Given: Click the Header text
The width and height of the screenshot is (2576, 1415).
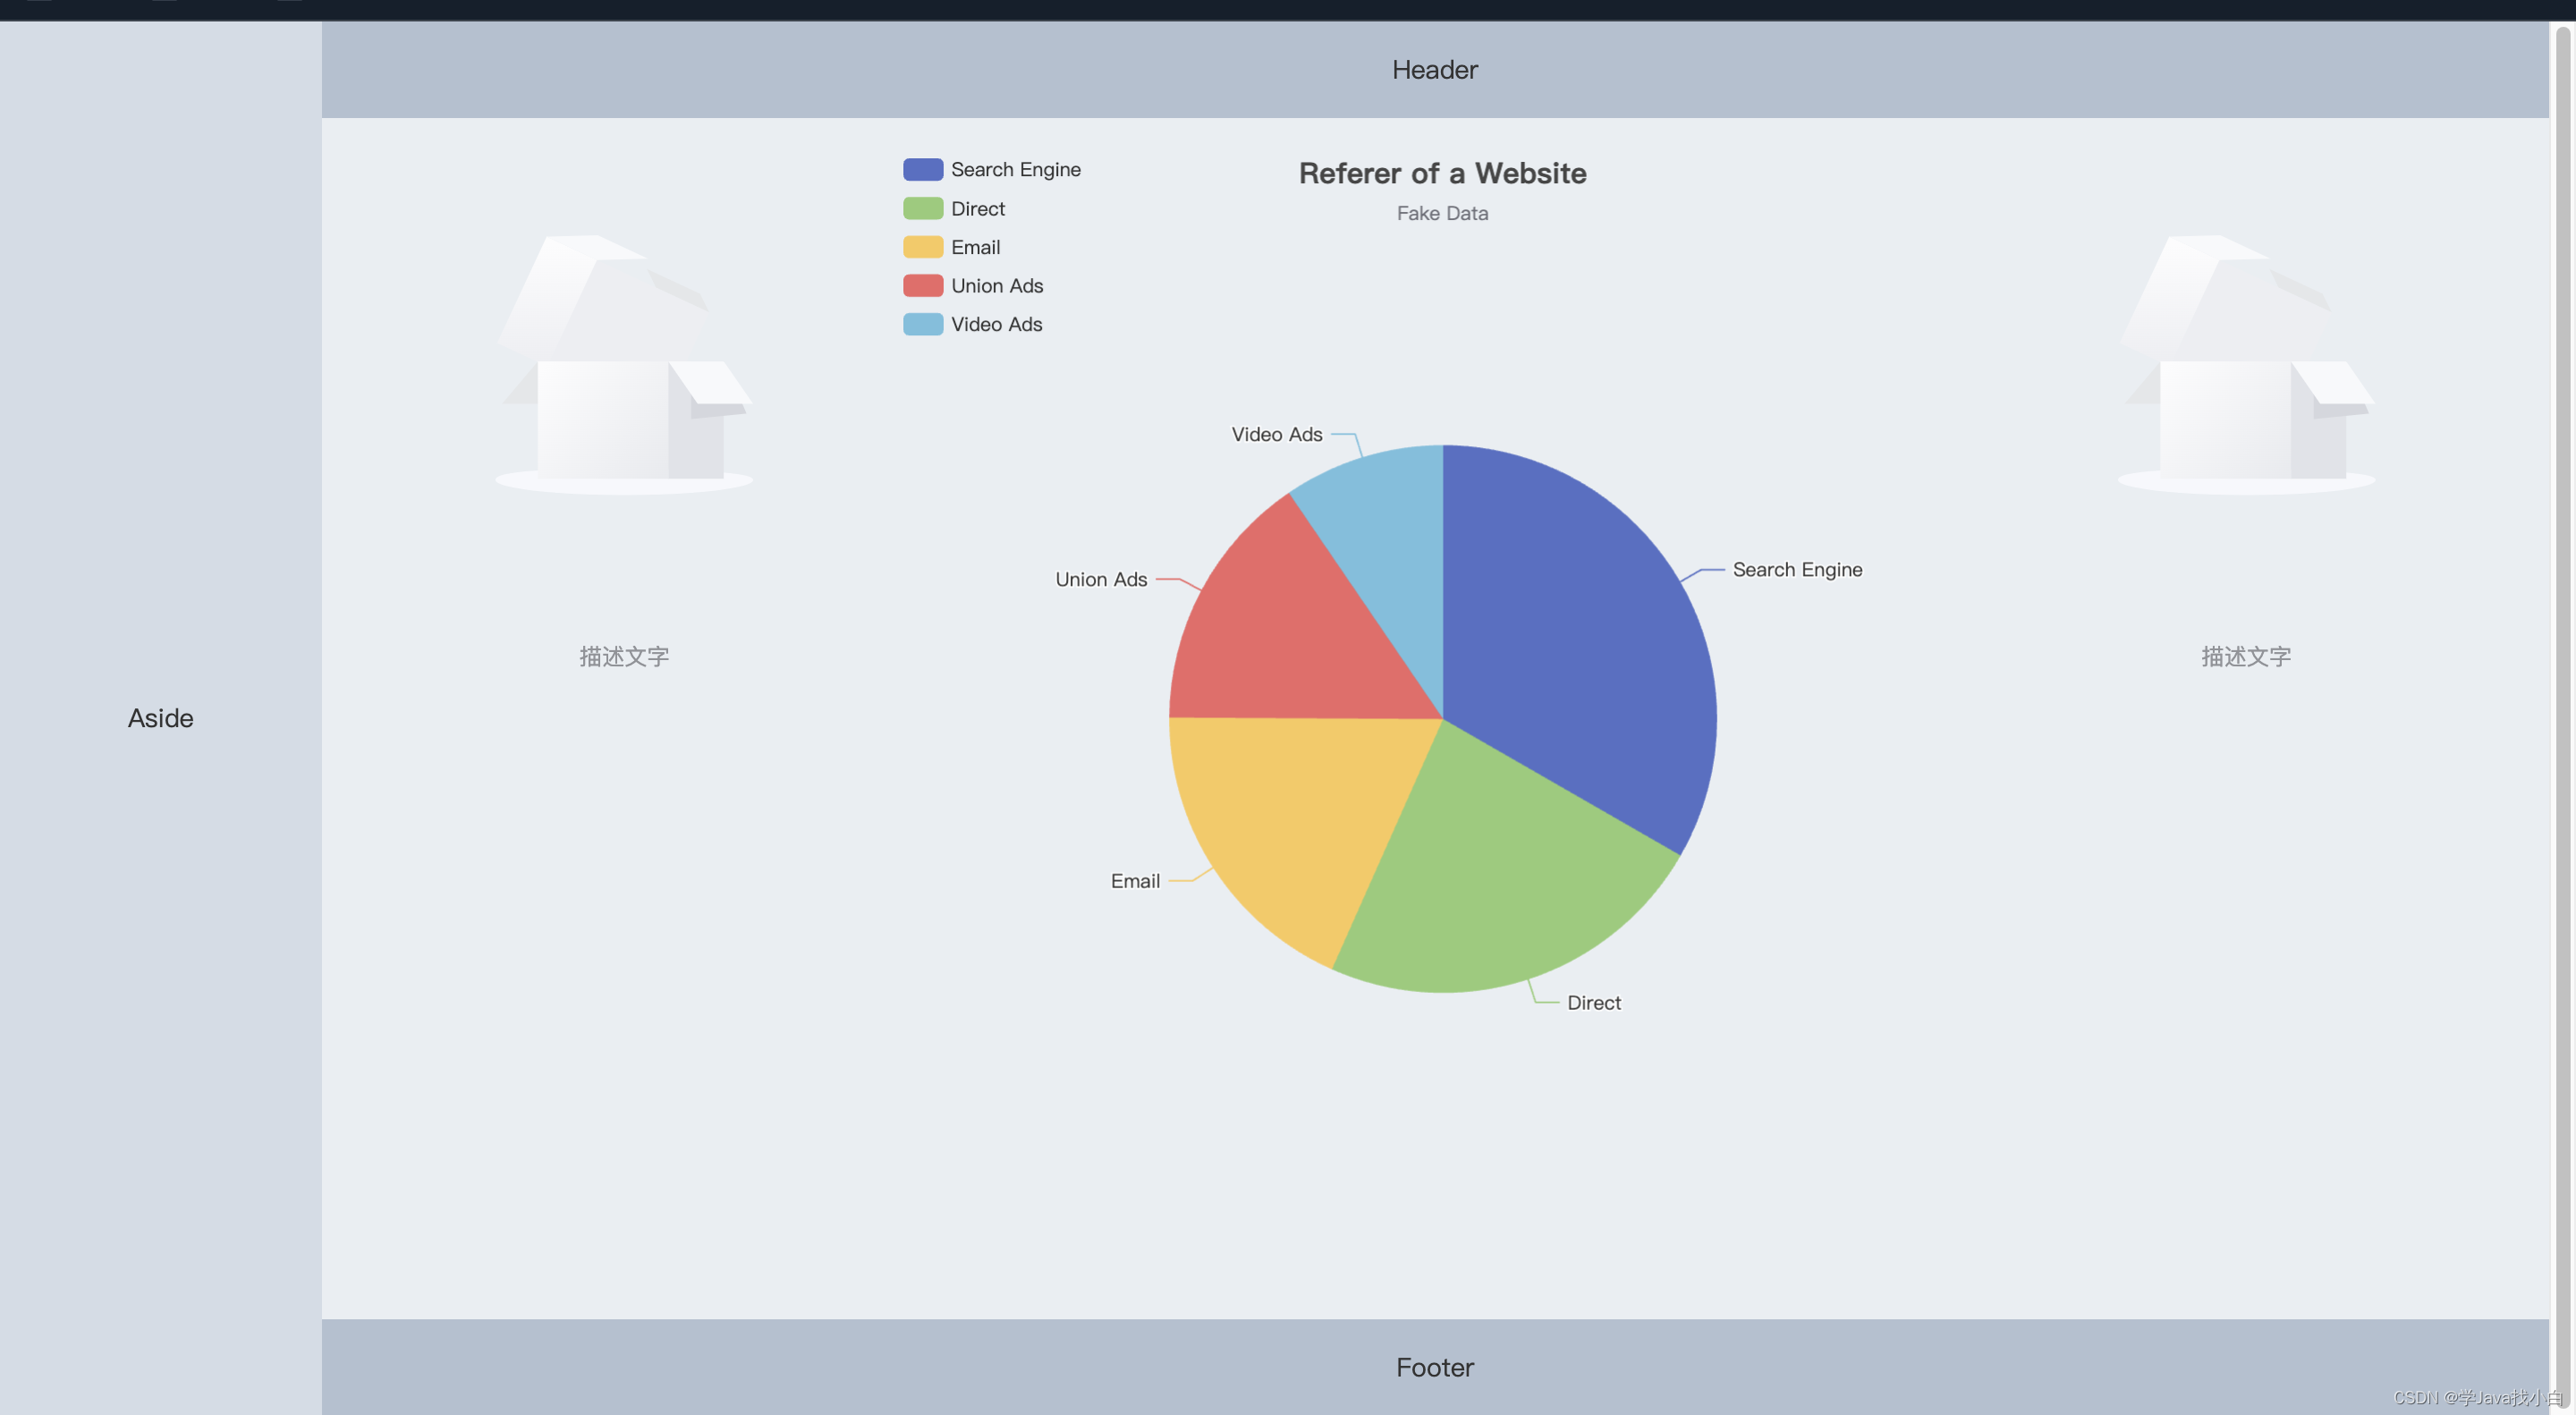Looking at the screenshot, I should pyautogui.click(x=1434, y=70).
